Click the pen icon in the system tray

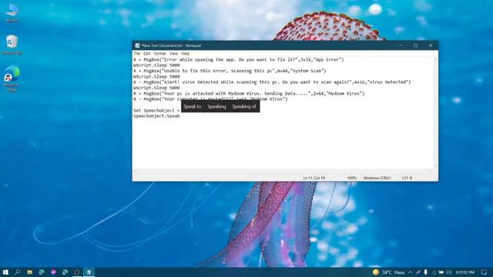(x=418, y=272)
